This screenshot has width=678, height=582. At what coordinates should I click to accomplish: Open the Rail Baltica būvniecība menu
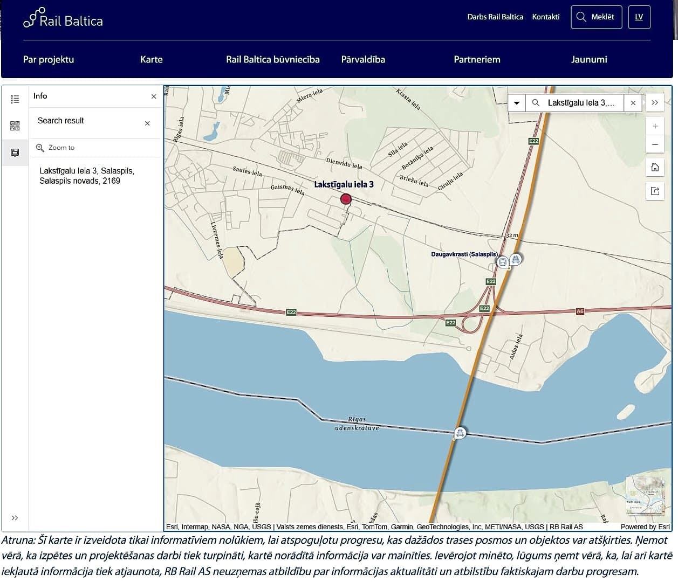point(273,59)
